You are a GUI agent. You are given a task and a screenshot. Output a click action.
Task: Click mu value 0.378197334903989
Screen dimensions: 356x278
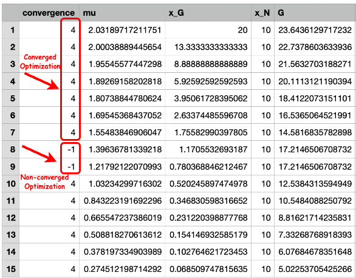(123, 252)
